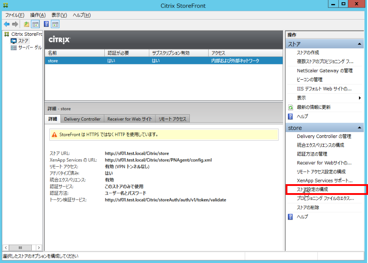Toggle the Show/Hide console tree icon
The width and height of the screenshot is (368, 263).
[x=35, y=24]
